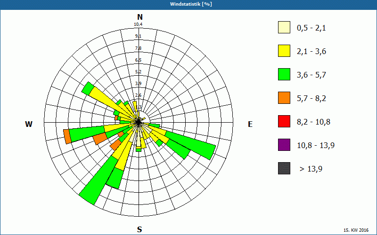Image resolution: width=377 pixels, height=235 pixels.
Task: Click the "7,8" radial scale value
Action: 138,48
